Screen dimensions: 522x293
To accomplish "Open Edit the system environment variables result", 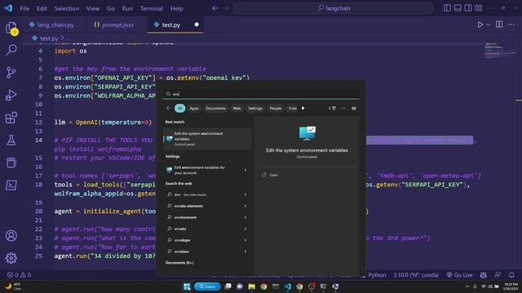I will click(x=207, y=138).
